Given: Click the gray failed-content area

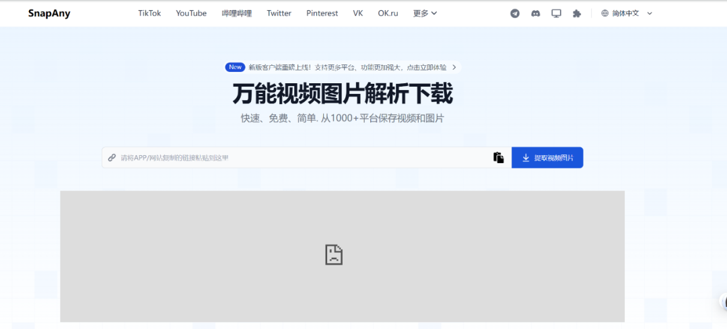Looking at the screenshot, I should click(x=342, y=256).
